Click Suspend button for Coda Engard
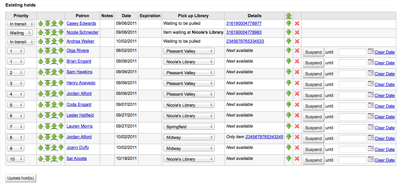This screenshot has width=399, height=185. pos(314,106)
